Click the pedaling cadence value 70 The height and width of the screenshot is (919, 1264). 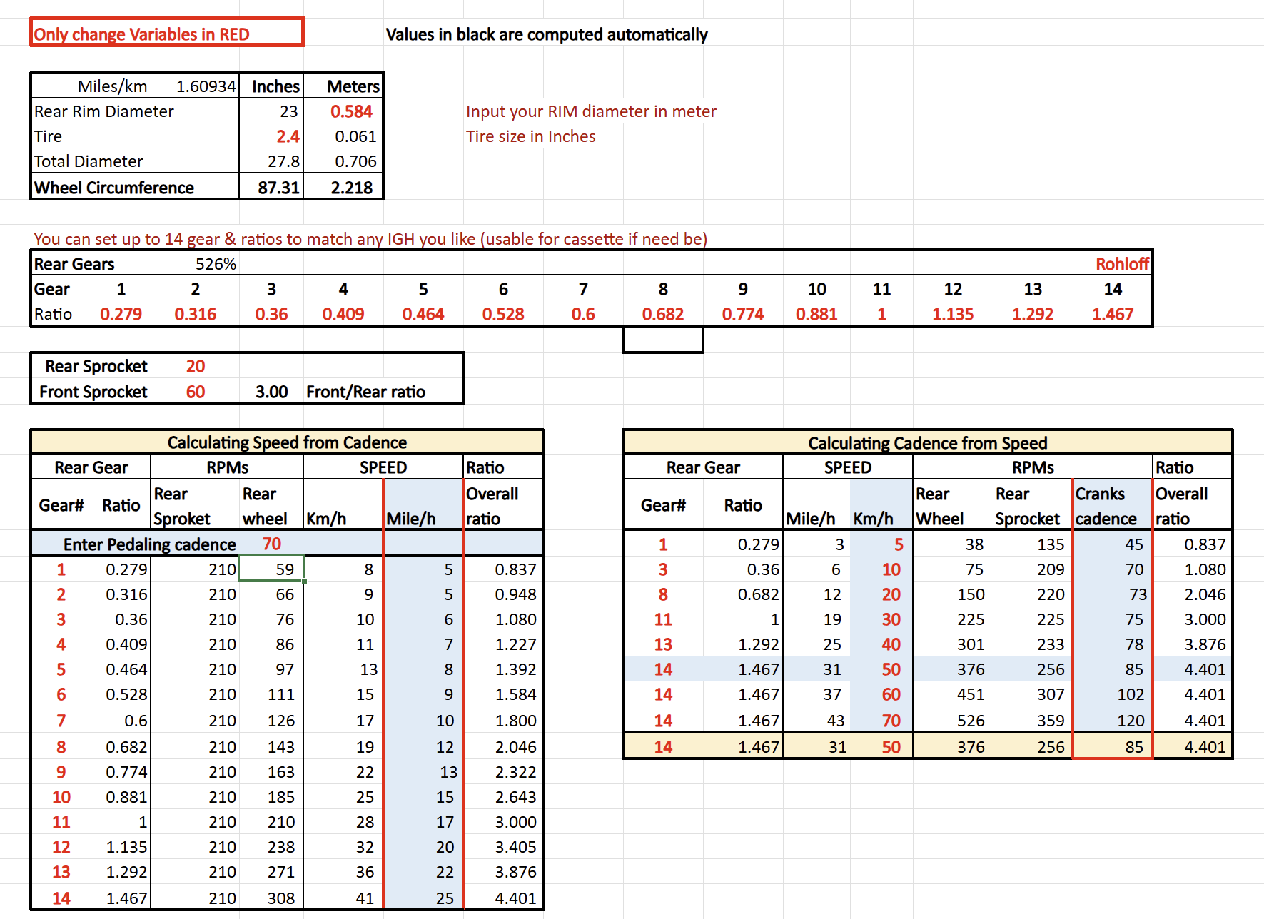(x=271, y=544)
